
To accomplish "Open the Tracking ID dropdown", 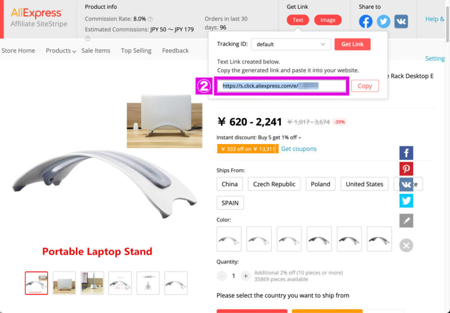I will click(x=291, y=44).
